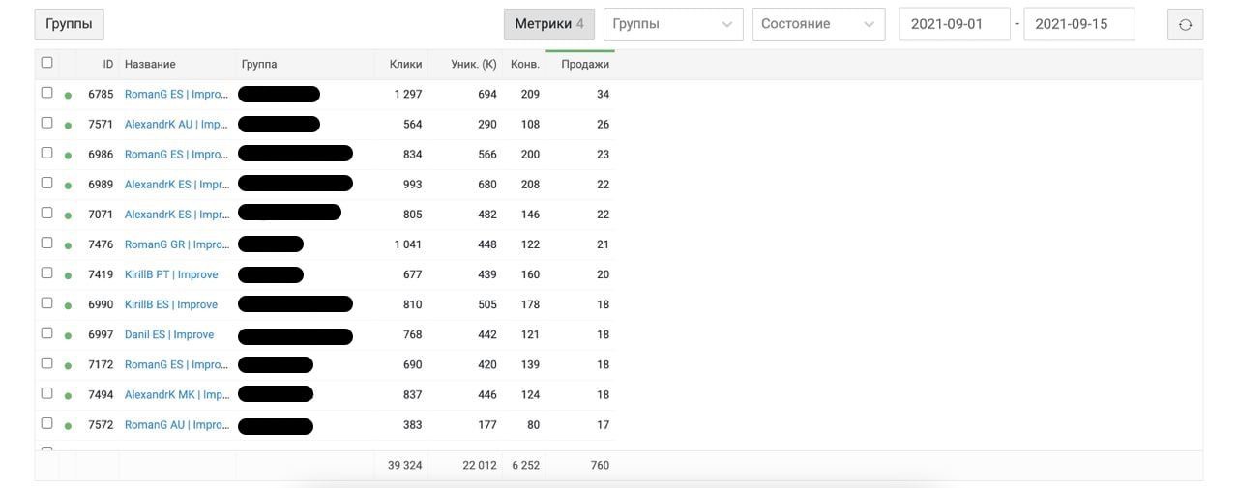Image resolution: width=1238 pixels, height=488 pixels.
Task: Open Danil ES | Improve campaign
Action: tap(169, 334)
